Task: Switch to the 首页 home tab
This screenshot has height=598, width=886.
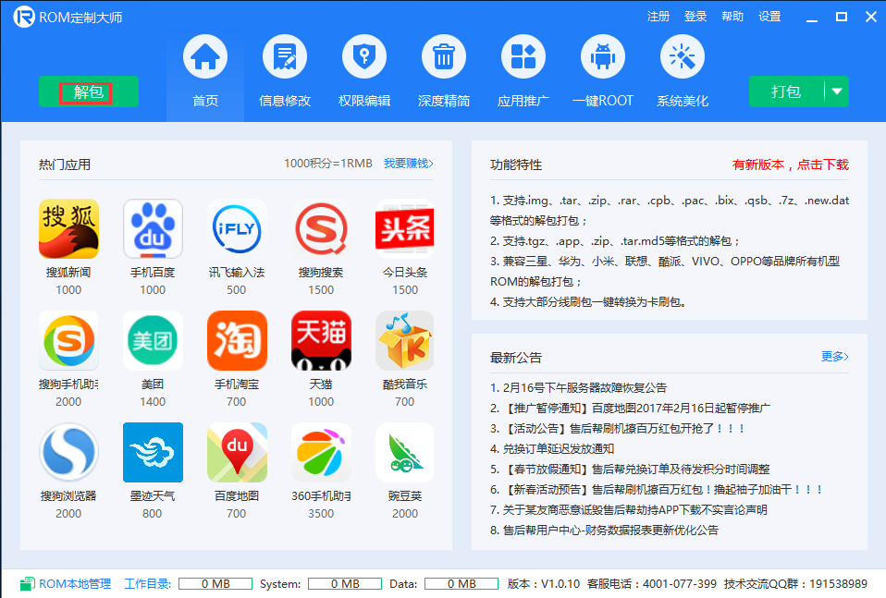Action: [x=204, y=71]
